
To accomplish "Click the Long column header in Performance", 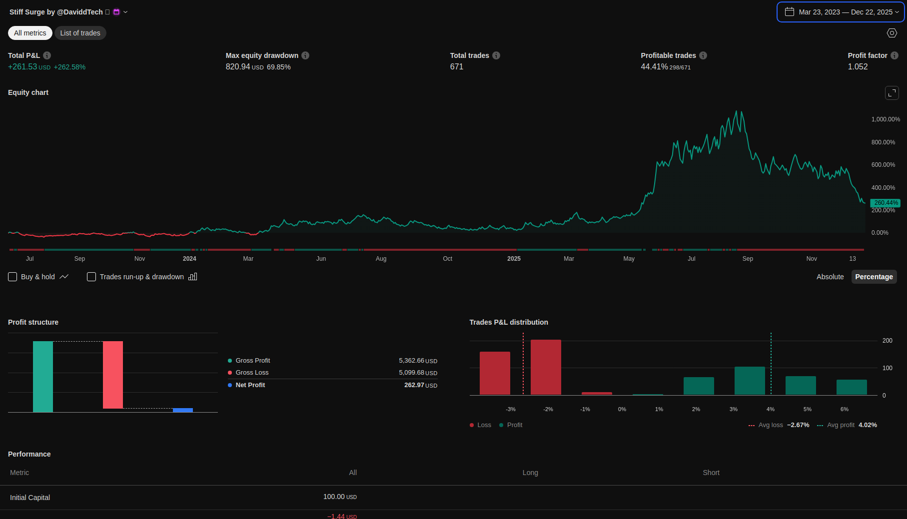I will [x=530, y=473].
